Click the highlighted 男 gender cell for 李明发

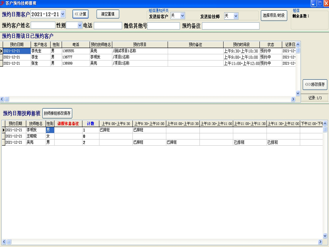[50, 130]
